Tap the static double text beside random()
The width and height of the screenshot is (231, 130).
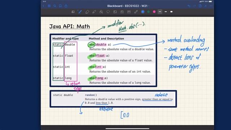[63, 95]
